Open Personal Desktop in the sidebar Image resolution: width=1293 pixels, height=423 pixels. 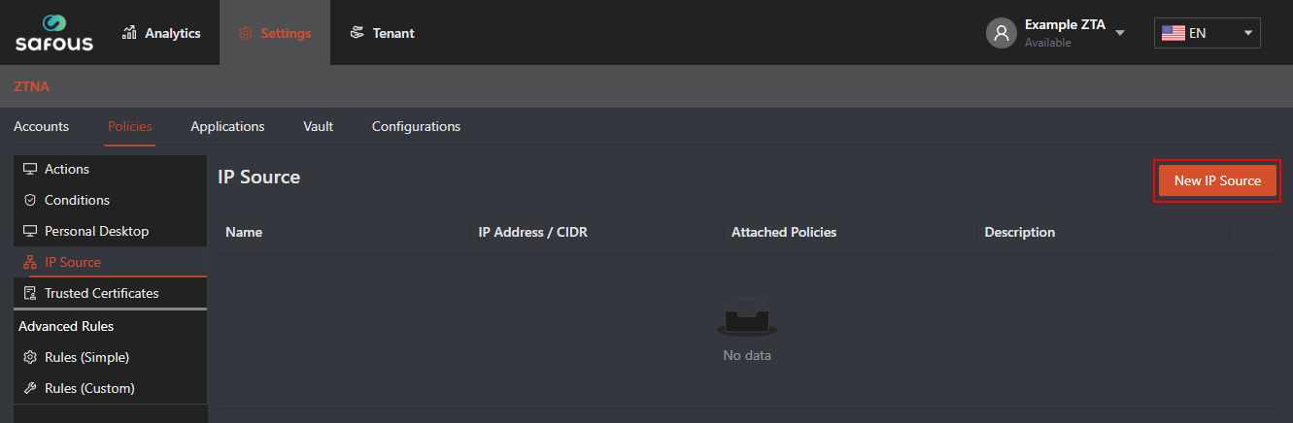[96, 231]
